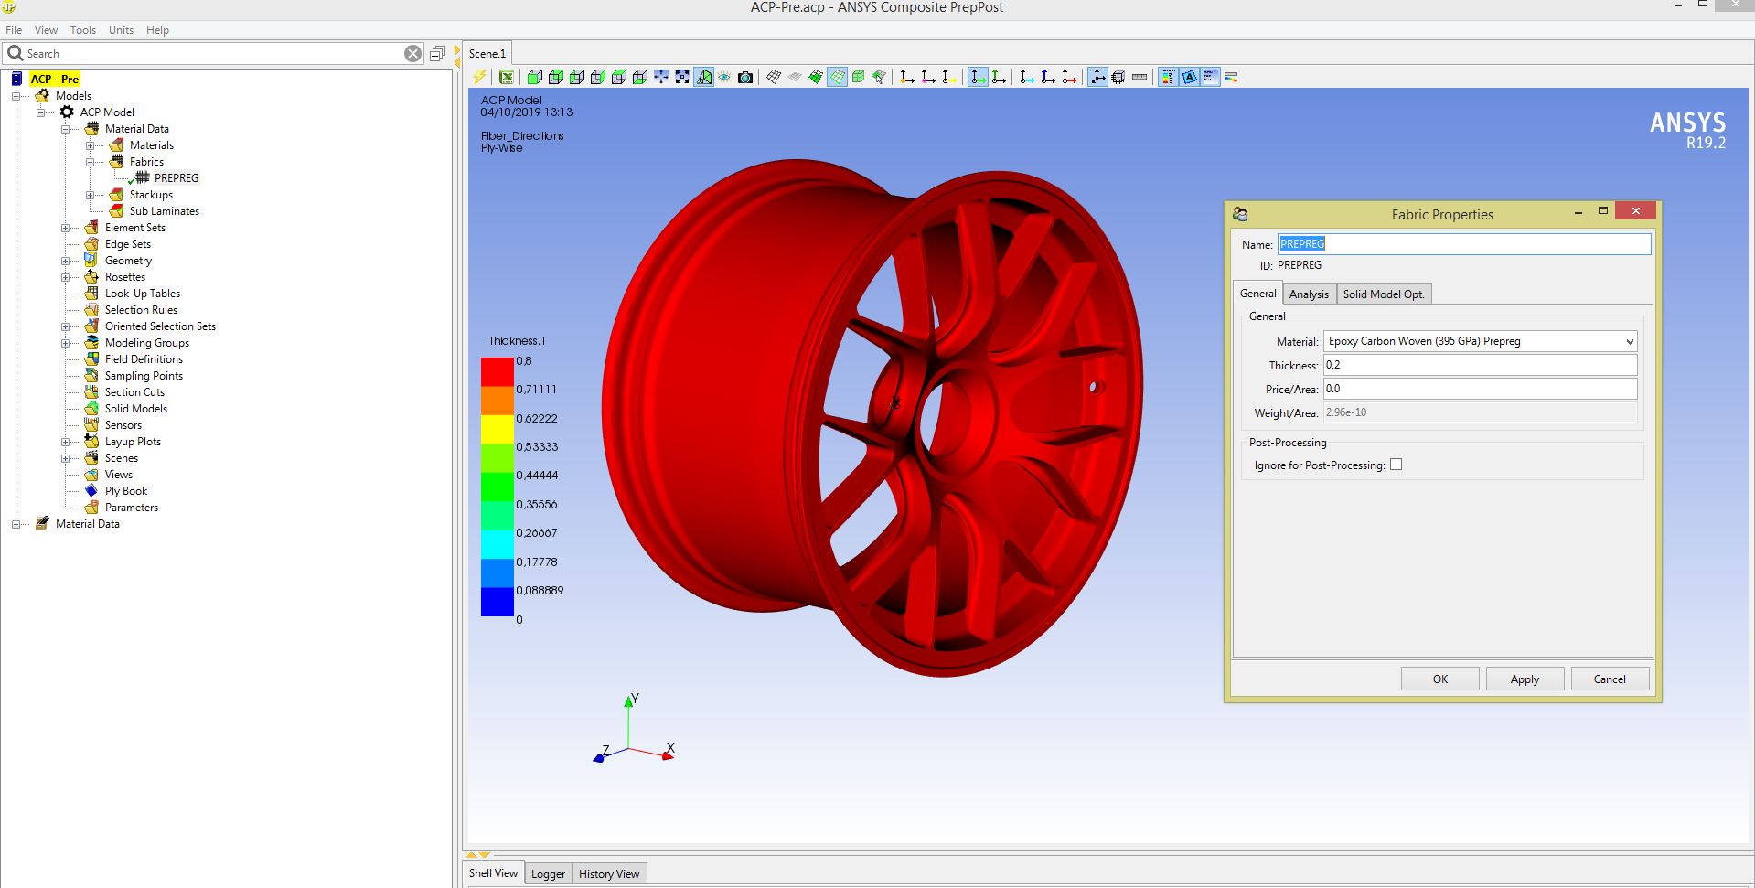This screenshot has height=888, width=1755.
Task: Toggle the text info panel button
Action: [x=1210, y=77]
